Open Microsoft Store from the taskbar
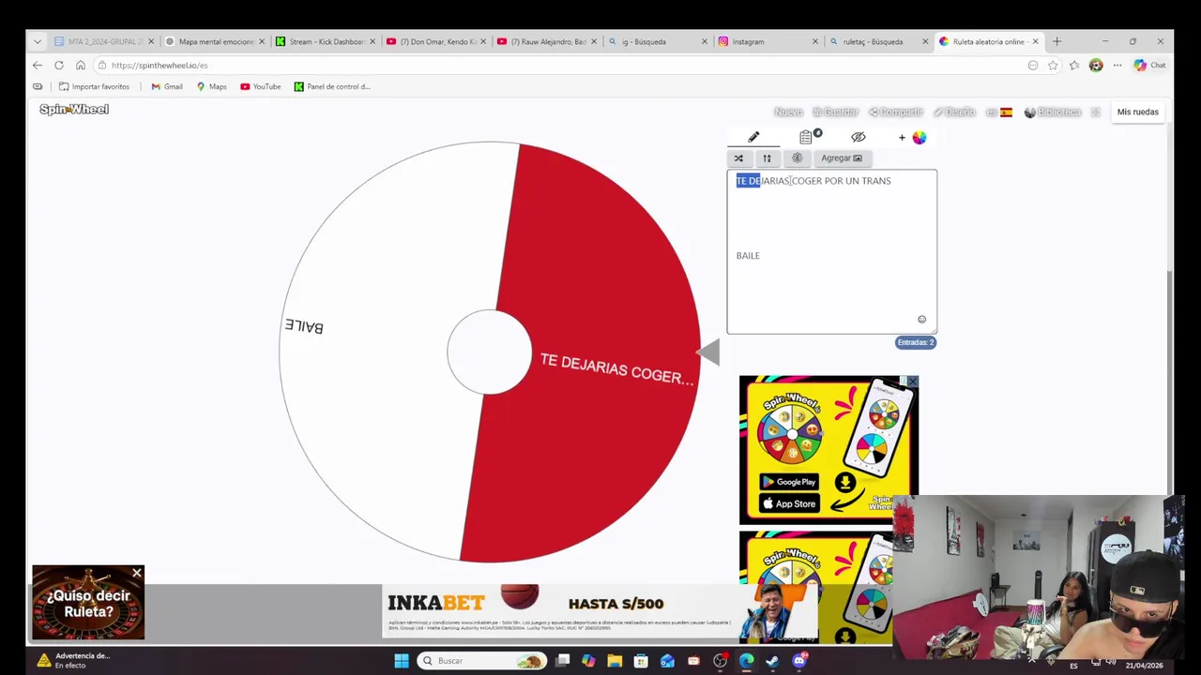This screenshot has width=1201, height=675. [x=641, y=661]
